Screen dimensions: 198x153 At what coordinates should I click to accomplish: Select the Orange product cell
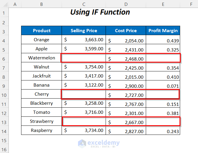coord(42,40)
